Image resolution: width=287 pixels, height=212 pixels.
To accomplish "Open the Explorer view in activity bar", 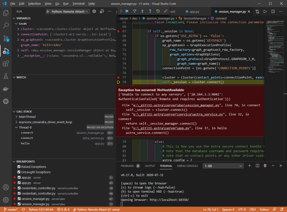I will pyautogui.click(x=6, y=13).
